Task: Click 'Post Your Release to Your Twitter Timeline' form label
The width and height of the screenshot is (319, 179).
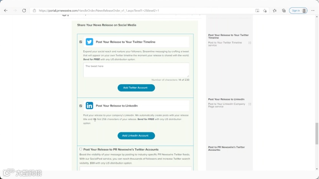Action: click(125, 42)
